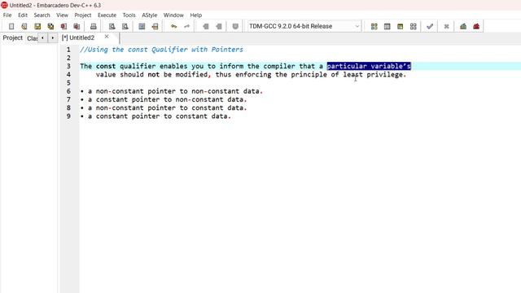This screenshot has width=521, height=293.
Task: Click the Compile & Run toolbar icon
Action: coord(400,26)
